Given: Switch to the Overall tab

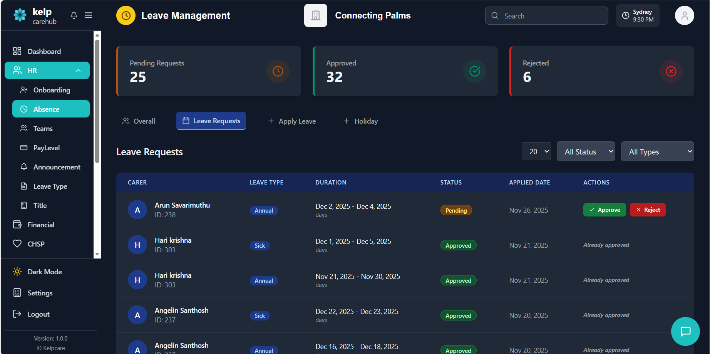Looking at the screenshot, I should pos(139,121).
